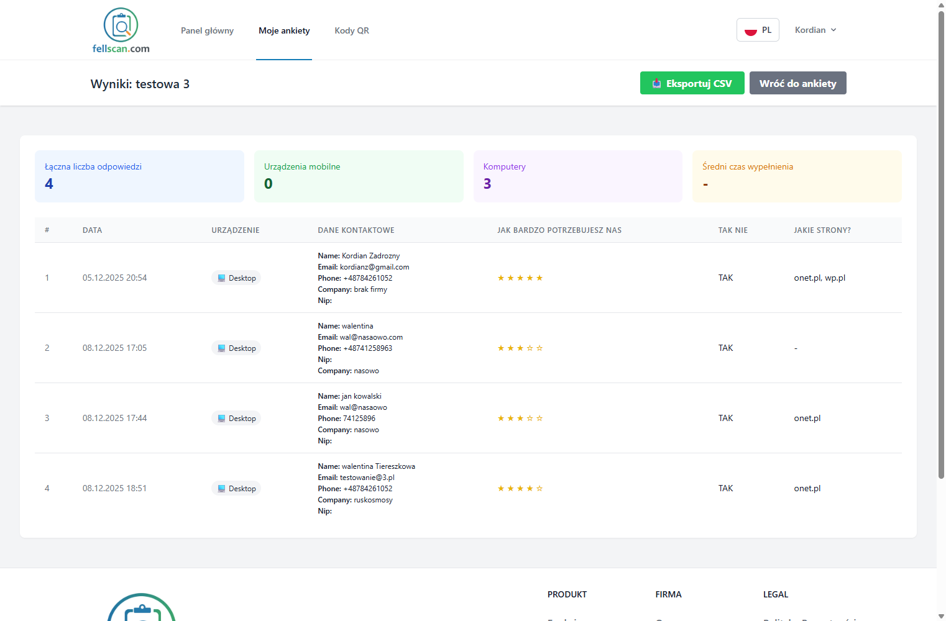The width and height of the screenshot is (946, 621).
Task: Click the fellscan.com logo in header
Action: click(121, 30)
